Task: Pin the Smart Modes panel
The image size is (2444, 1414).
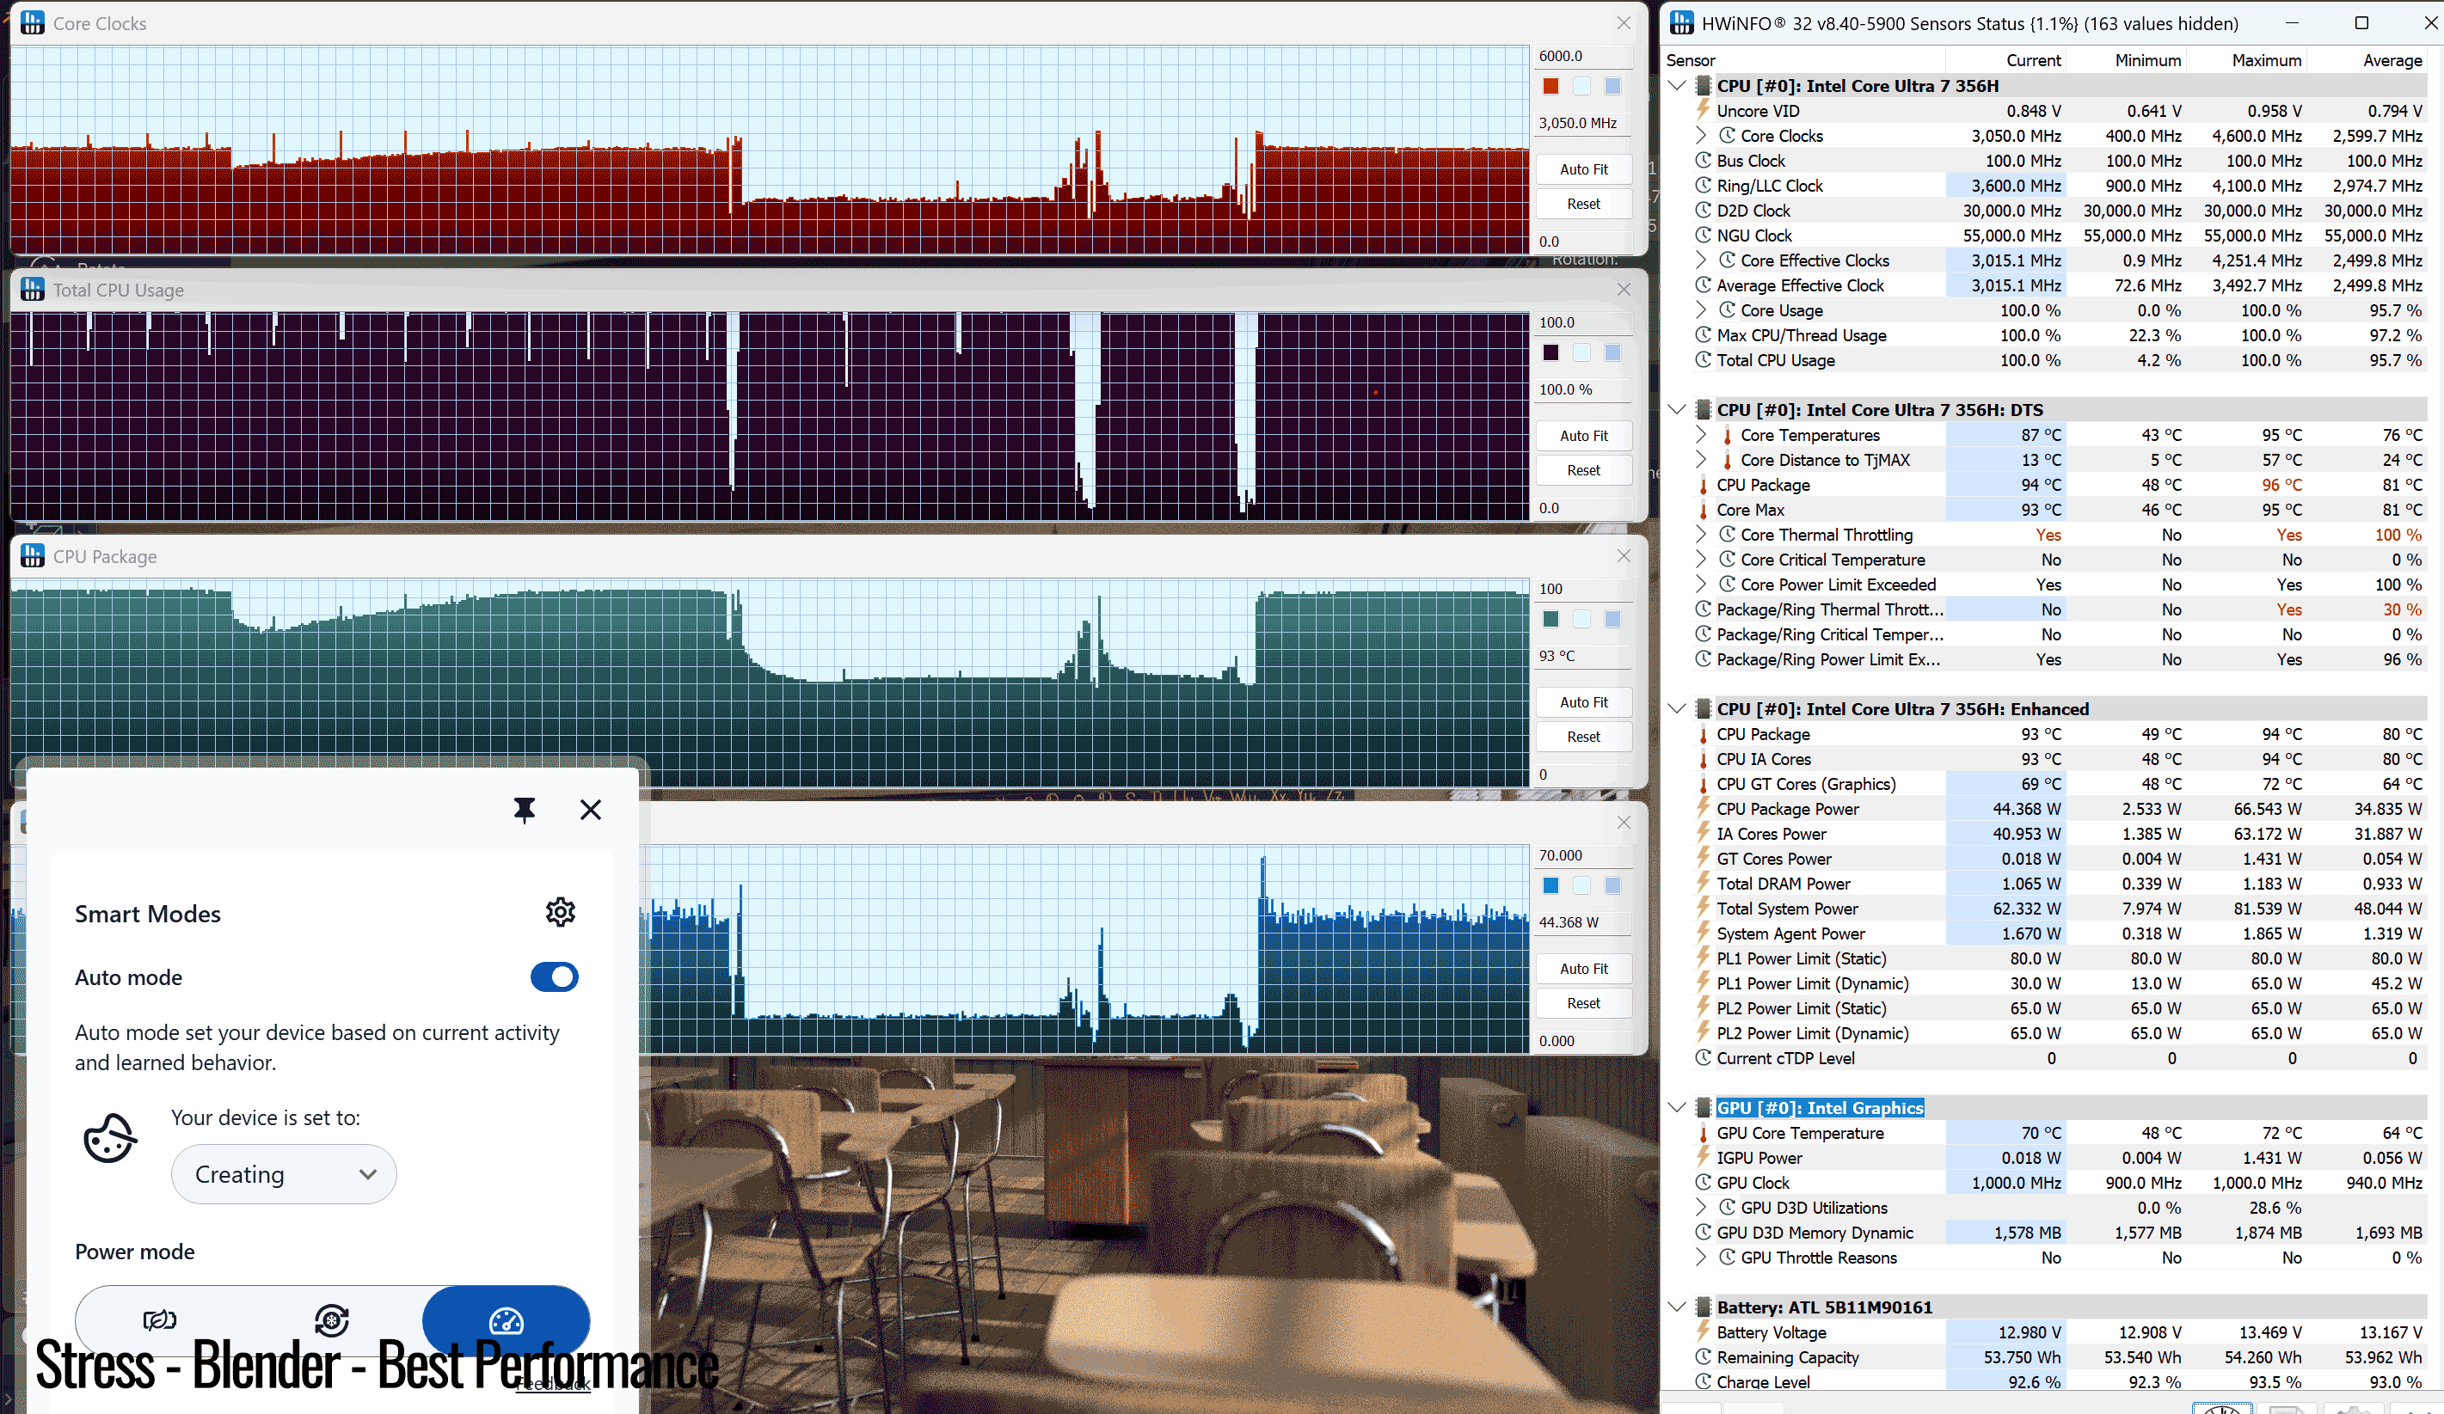Action: pos(524,809)
